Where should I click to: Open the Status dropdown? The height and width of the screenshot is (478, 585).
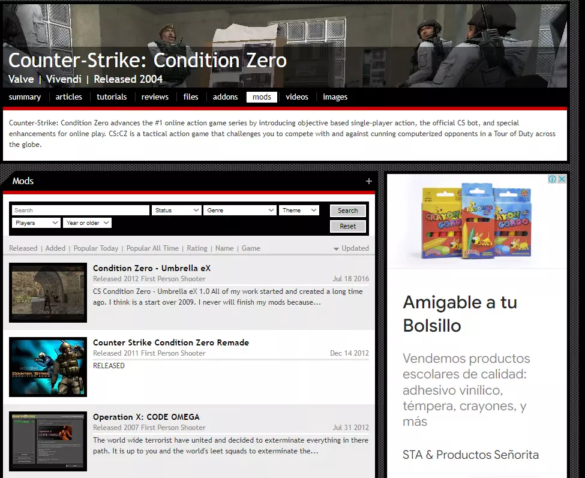pos(176,211)
